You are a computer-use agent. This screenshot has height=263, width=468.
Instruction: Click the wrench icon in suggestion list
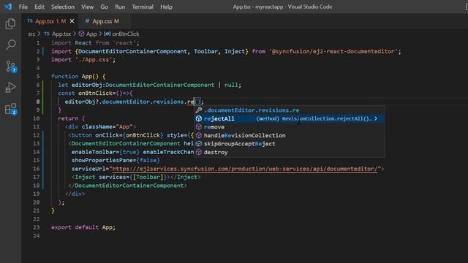[199, 110]
